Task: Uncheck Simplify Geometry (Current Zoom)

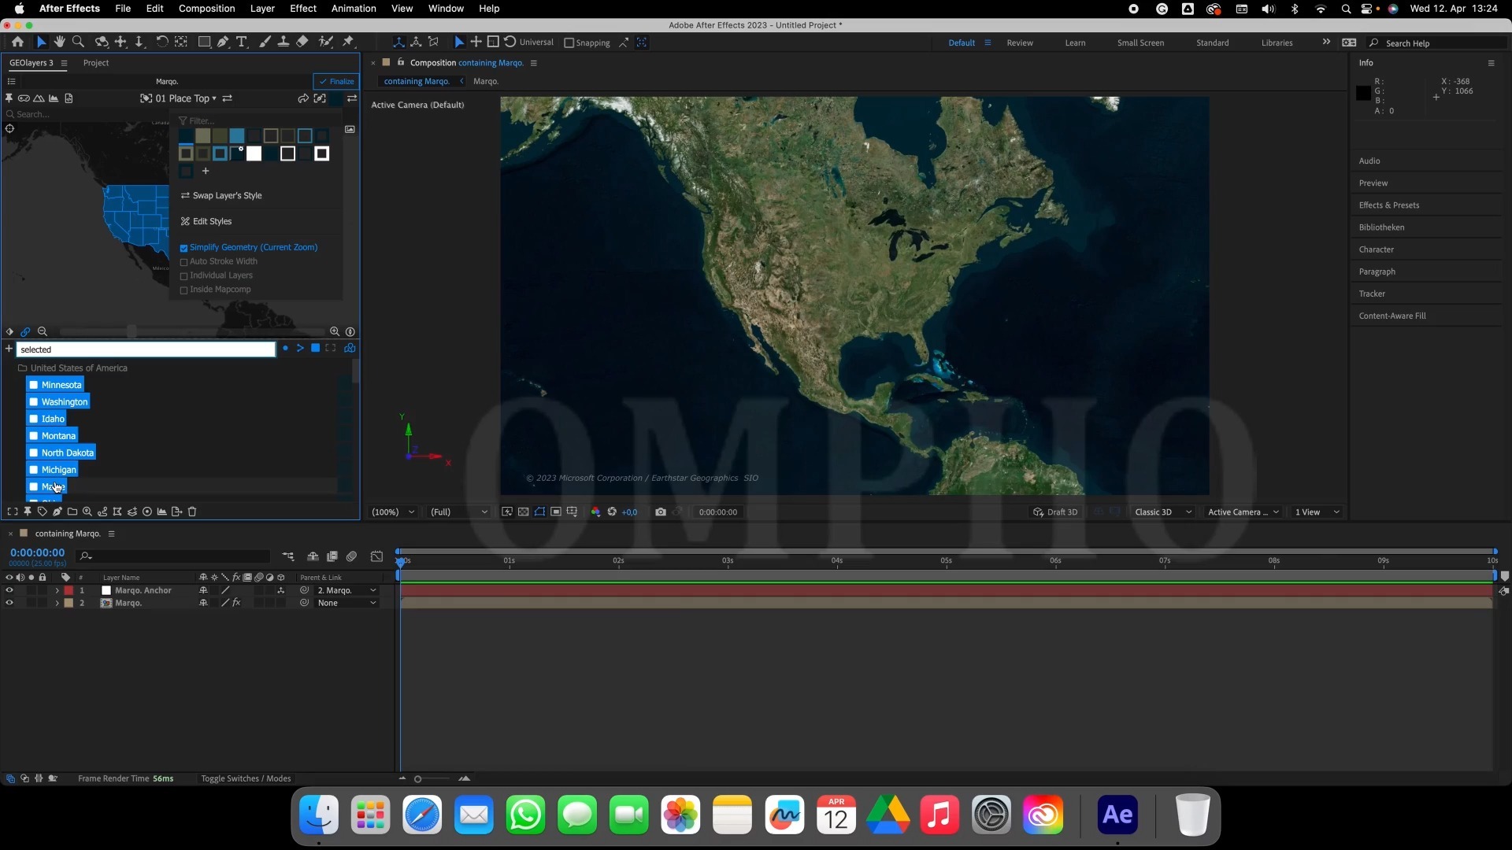Action: pos(184,248)
